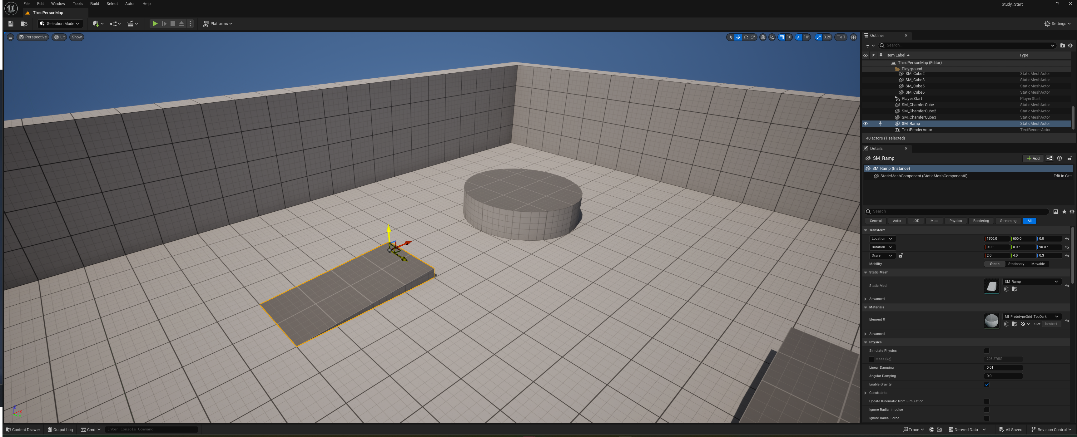This screenshot has height=437, width=1077.
Task: Open the quick Add content dropdown with plus cube
Action: coord(98,24)
